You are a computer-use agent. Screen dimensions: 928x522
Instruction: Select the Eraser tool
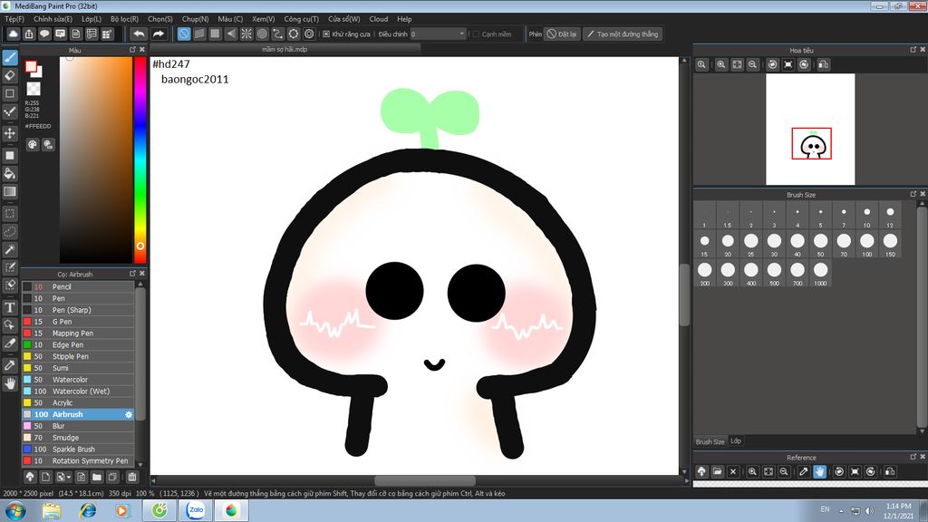(x=10, y=75)
